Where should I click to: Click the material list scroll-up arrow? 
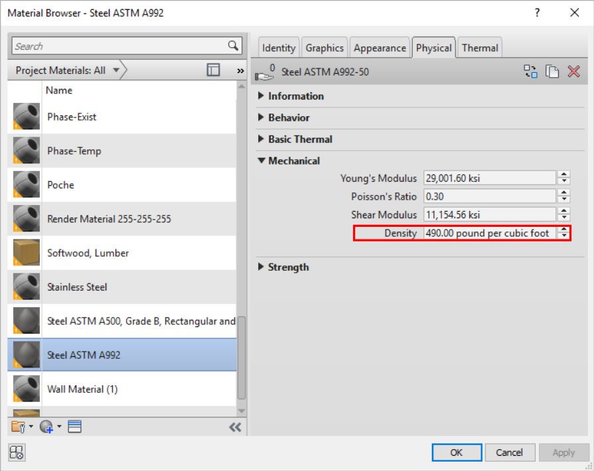coord(242,87)
